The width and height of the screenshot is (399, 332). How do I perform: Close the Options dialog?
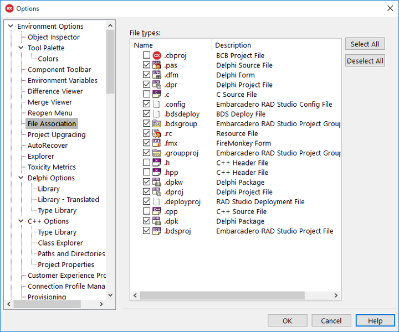[390, 8]
